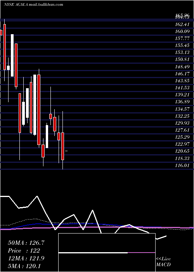Screen dimensions: 194x272
Task: Click the 5MA : 120.1 readout
Action: tap(24, 266)
